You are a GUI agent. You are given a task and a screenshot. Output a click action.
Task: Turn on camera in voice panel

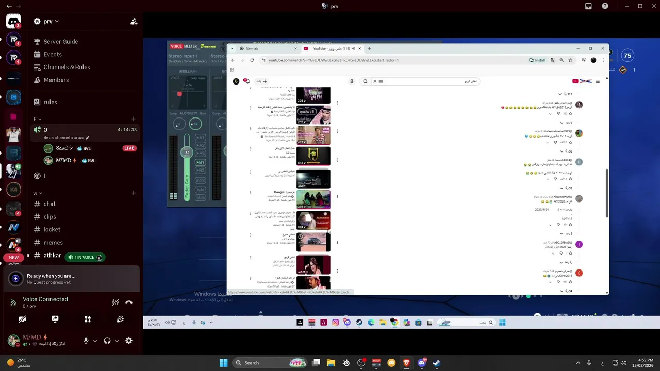(x=22, y=319)
